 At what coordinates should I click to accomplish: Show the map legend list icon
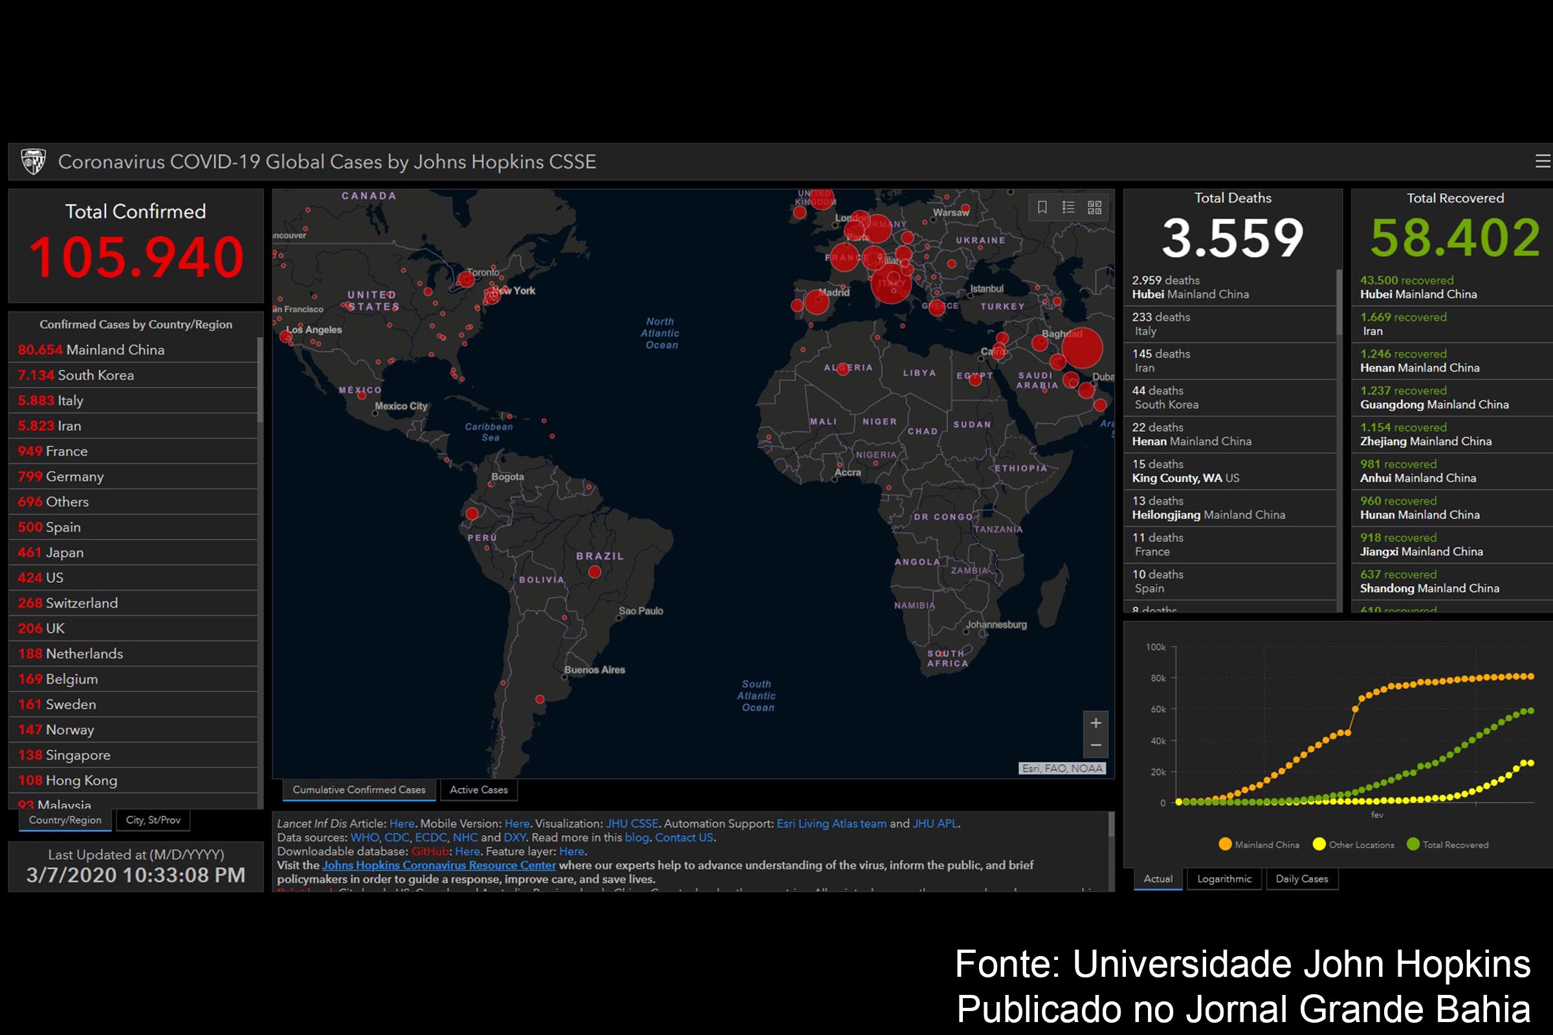(1068, 207)
